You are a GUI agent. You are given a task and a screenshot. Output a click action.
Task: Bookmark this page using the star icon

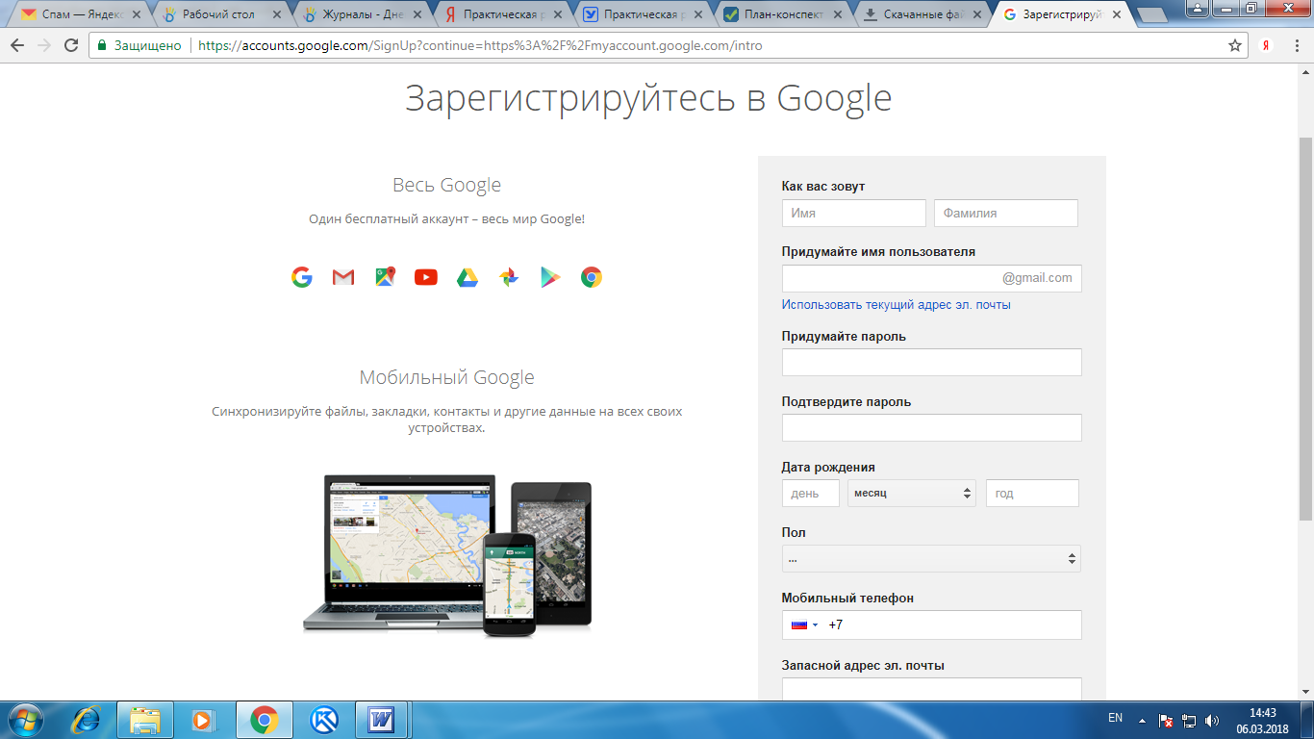click(1235, 45)
